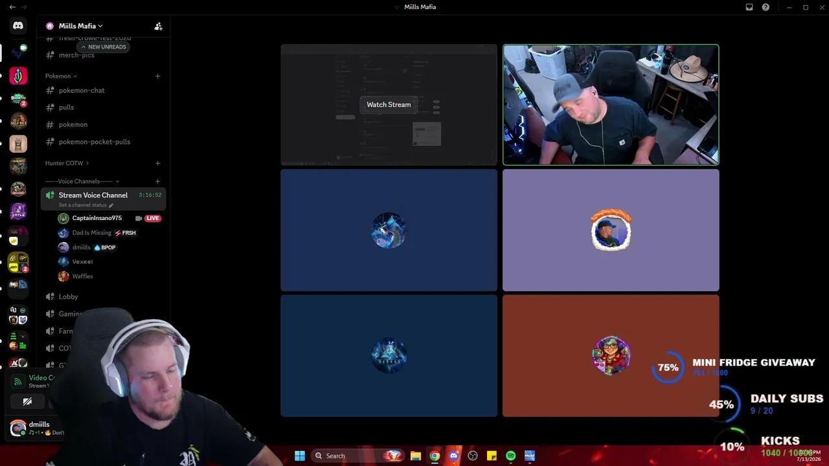This screenshot has width=829, height=466.
Task: Go back using the back arrow
Action: click(x=12, y=7)
